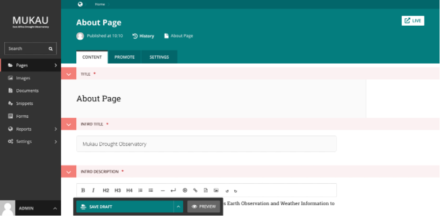Insert a bulleted list in the editor
The width and height of the screenshot is (440, 216).
151,190
